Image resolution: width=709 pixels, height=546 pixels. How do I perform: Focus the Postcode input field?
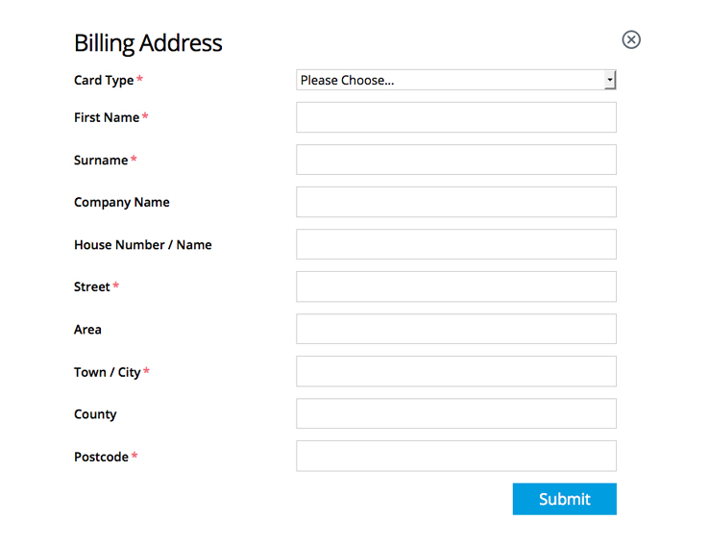coord(455,456)
